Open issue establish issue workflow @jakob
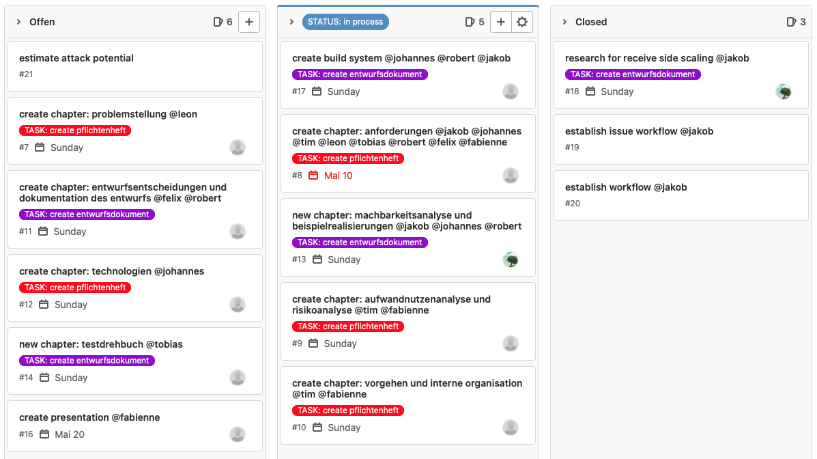This screenshot has height=459, width=817. click(x=639, y=131)
